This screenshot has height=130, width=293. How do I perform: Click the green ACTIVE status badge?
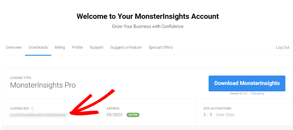pyautogui.click(x=133, y=115)
